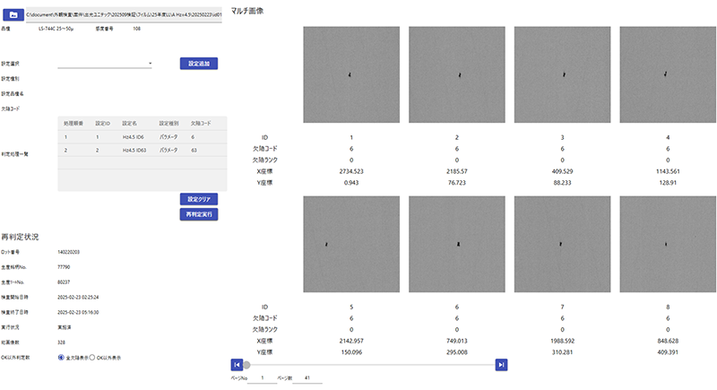Click the LS-744C 25~50μ product text
717x390 pixels.
point(56,29)
